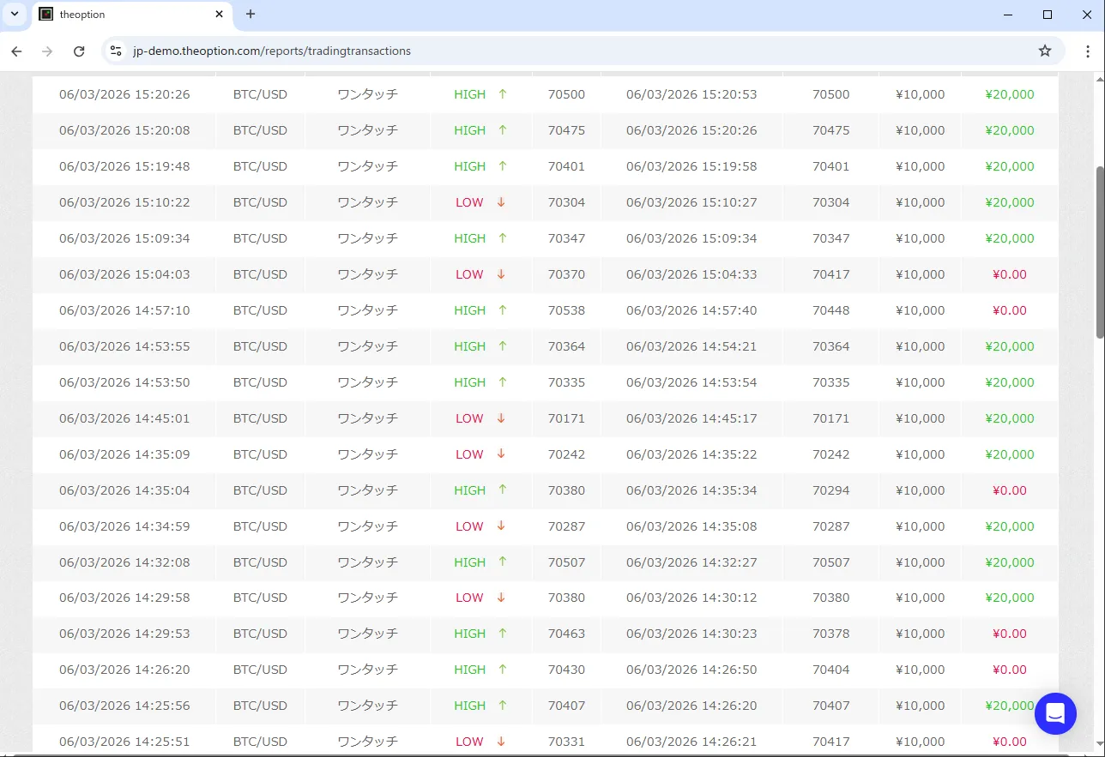Click the up arrow in the 14:29:53 trade row
This screenshot has height=757, width=1105.
[x=503, y=634]
